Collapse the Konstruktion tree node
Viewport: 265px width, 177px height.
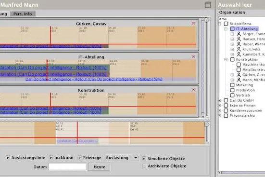coord(226,59)
